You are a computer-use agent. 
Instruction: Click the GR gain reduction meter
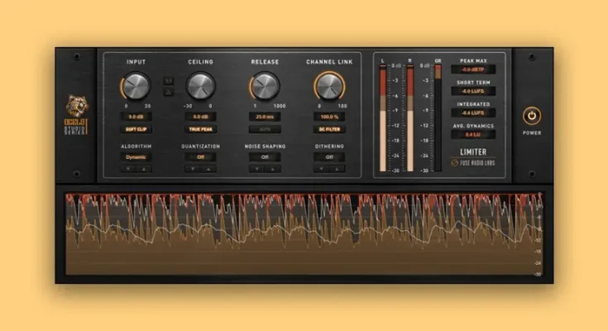point(438,118)
